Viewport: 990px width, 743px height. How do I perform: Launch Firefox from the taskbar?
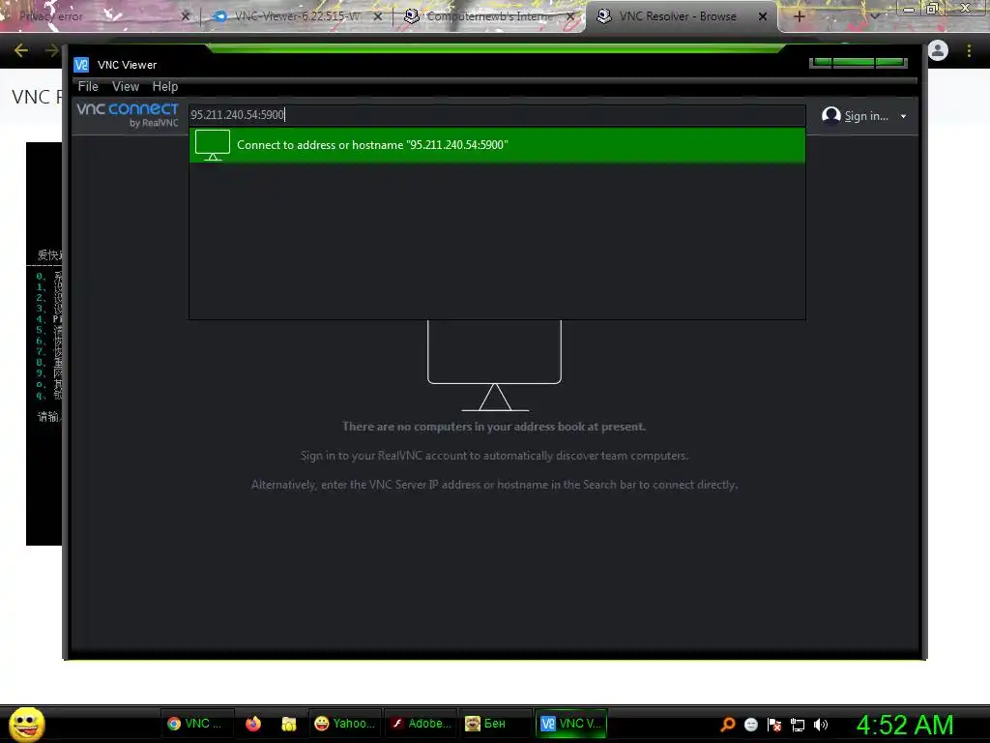253,724
